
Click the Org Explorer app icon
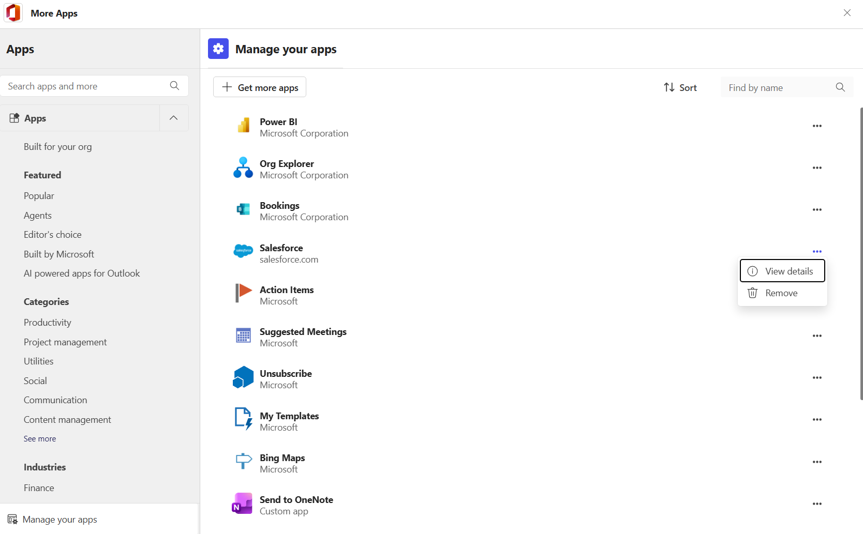[243, 167]
